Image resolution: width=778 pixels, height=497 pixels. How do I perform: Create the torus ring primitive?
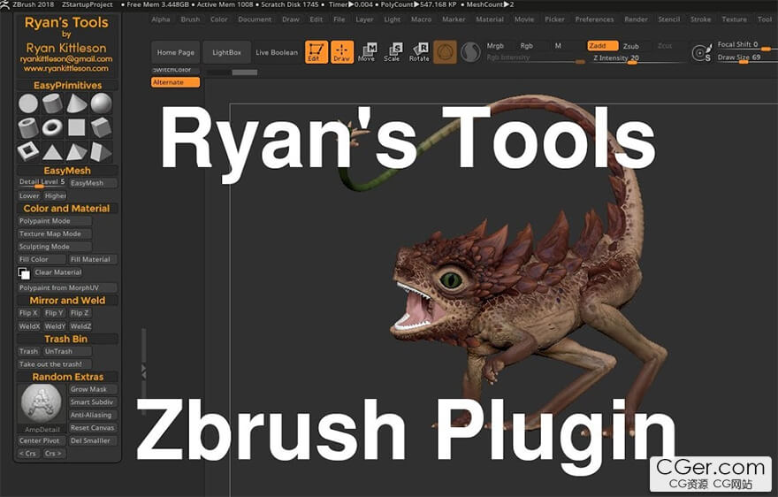coord(52,127)
